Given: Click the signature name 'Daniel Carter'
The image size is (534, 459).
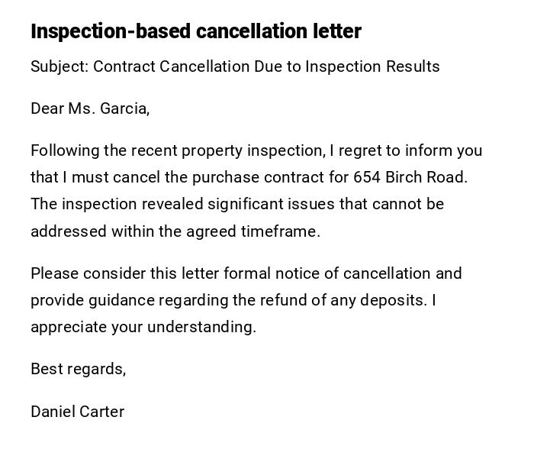Looking at the screenshot, I should point(77,412).
